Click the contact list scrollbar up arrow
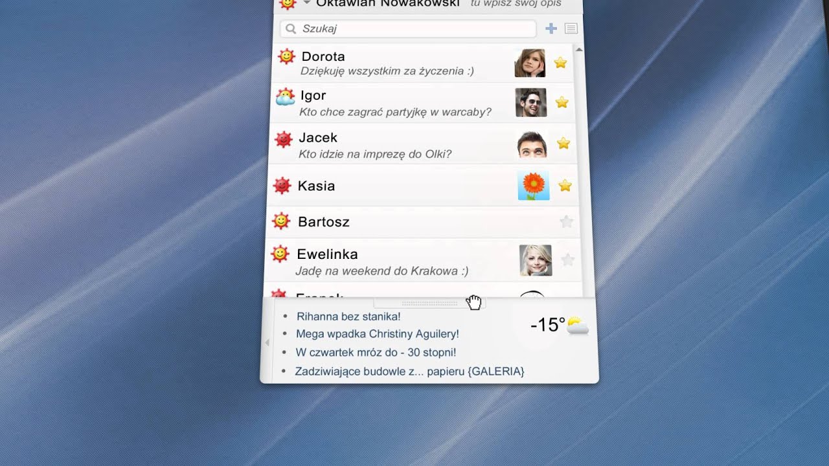The height and width of the screenshot is (466, 829). [579, 49]
